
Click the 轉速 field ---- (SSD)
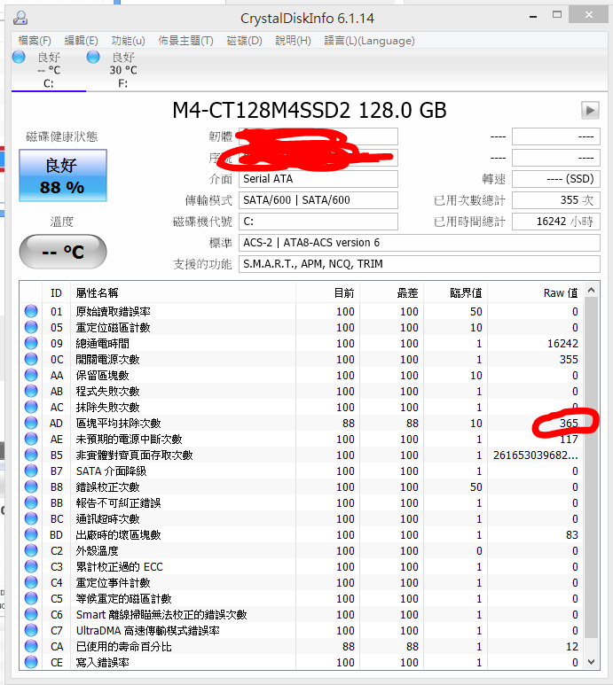coord(555,179)
